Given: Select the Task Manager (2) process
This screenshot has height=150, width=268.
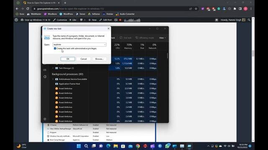Looking at the screenshot, I should coord(66,68).
